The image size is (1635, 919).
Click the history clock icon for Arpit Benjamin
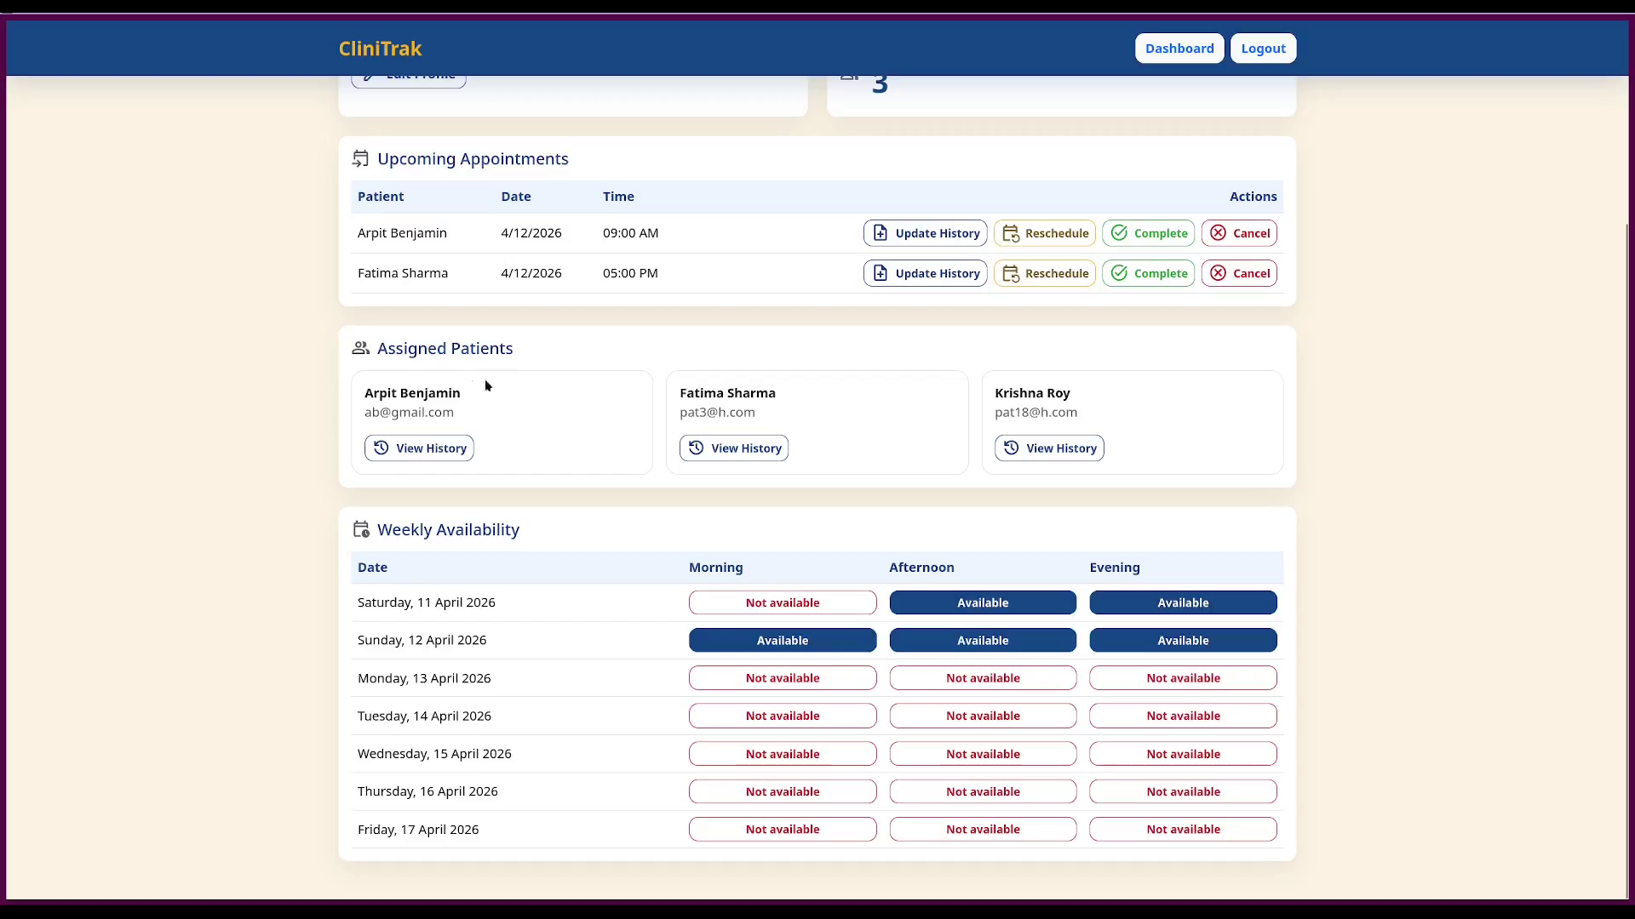click(381, 448)
